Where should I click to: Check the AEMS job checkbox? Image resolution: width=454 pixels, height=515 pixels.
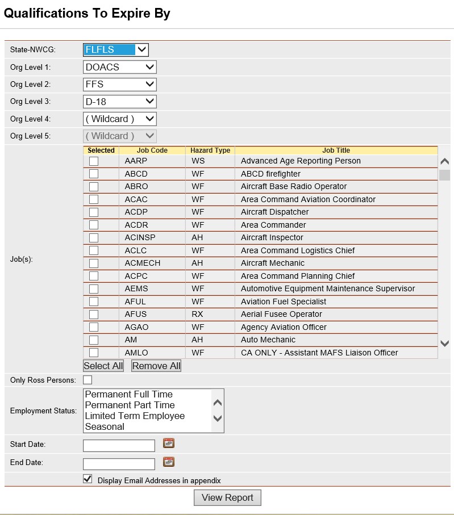[x=94, y=288]
